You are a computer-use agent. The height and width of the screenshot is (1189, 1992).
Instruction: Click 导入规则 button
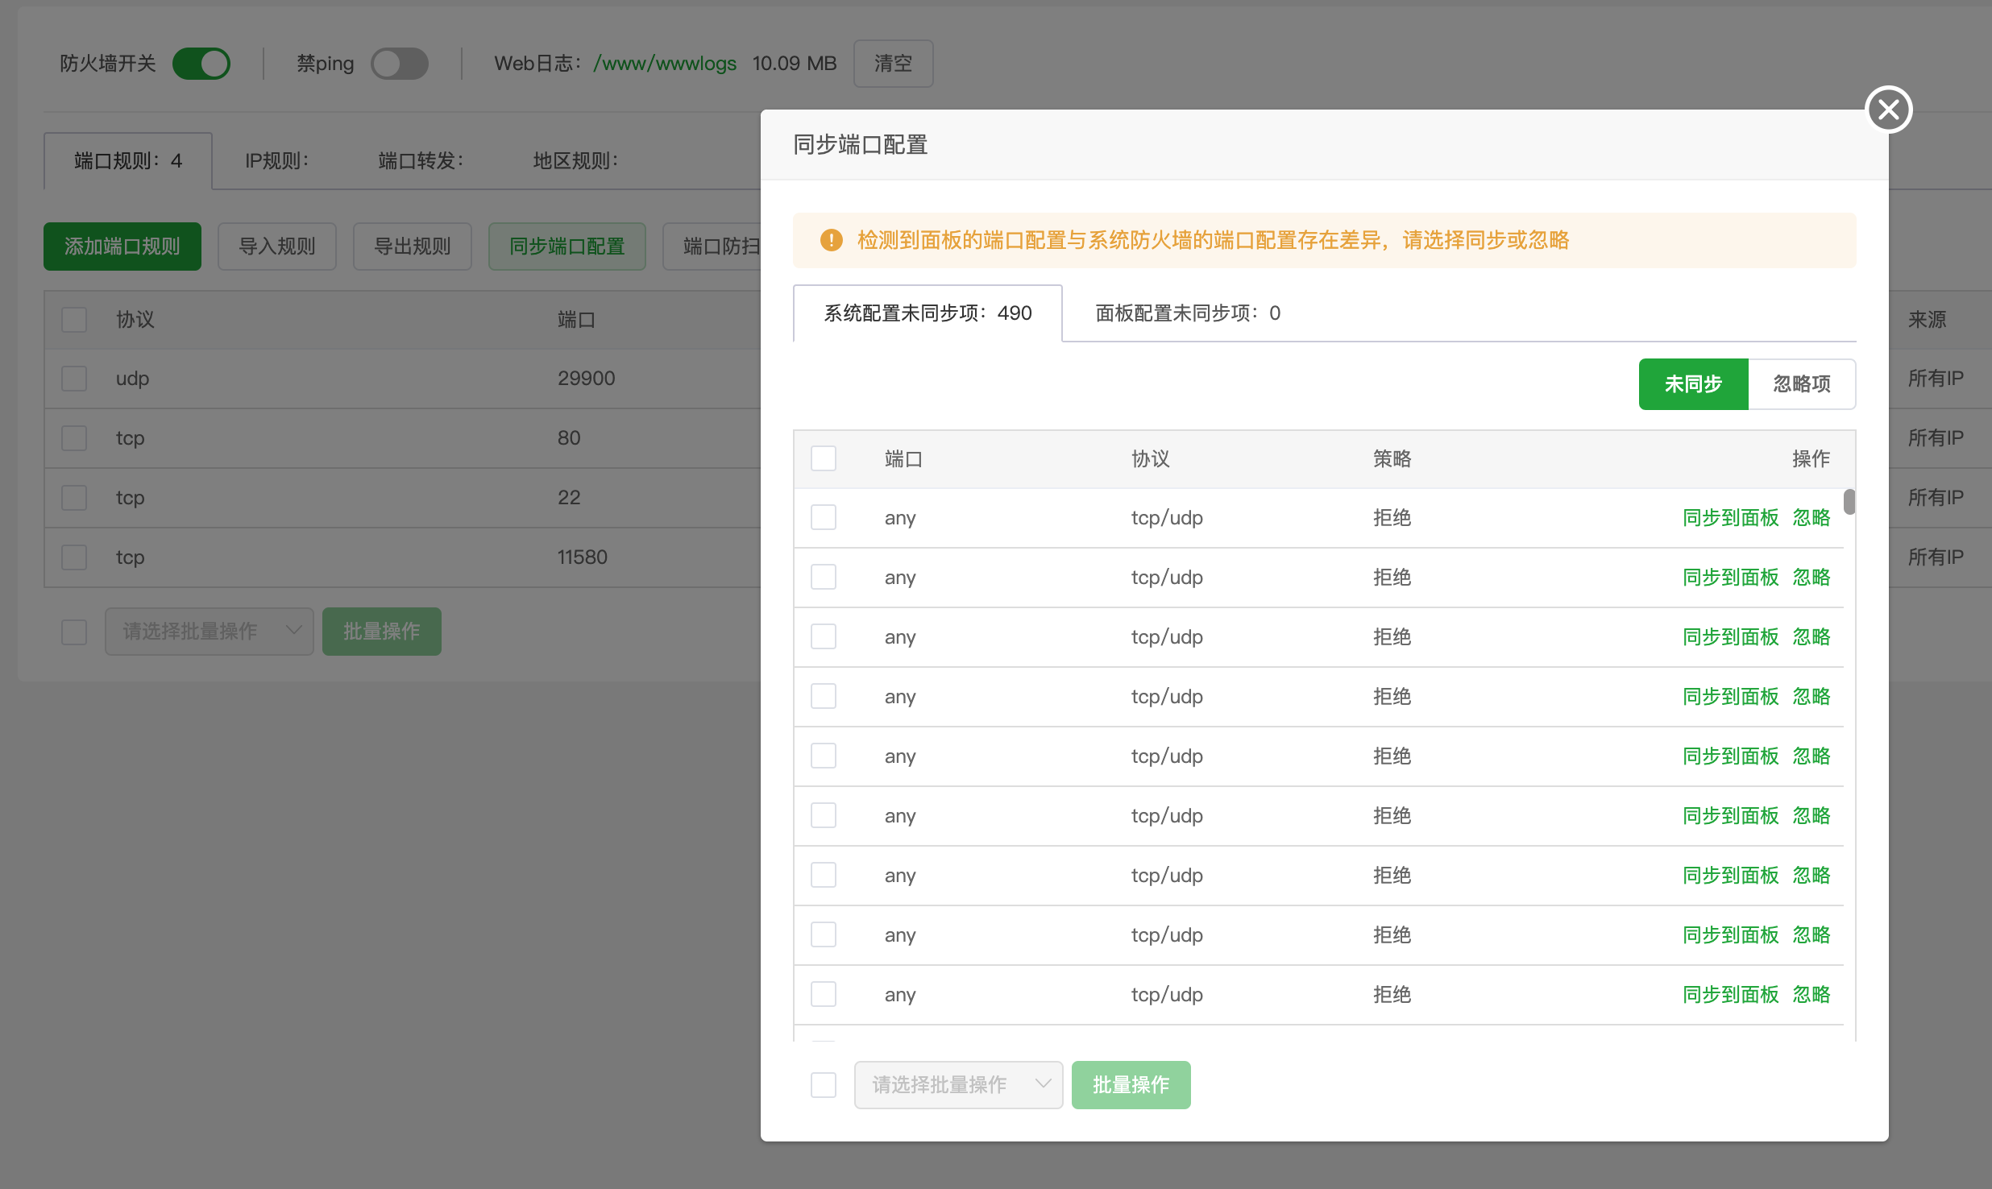click(x=276, y=246)
